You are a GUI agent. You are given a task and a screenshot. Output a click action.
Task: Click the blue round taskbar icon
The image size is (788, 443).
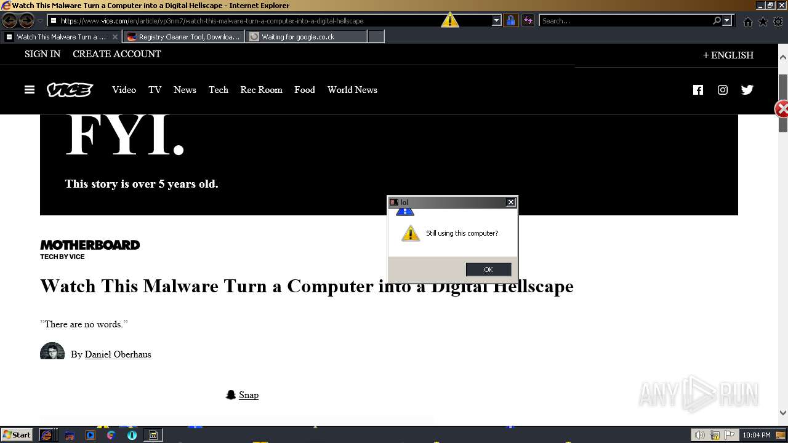tap(132, 435)
